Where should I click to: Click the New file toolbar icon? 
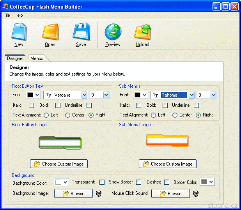click(19, 32)
